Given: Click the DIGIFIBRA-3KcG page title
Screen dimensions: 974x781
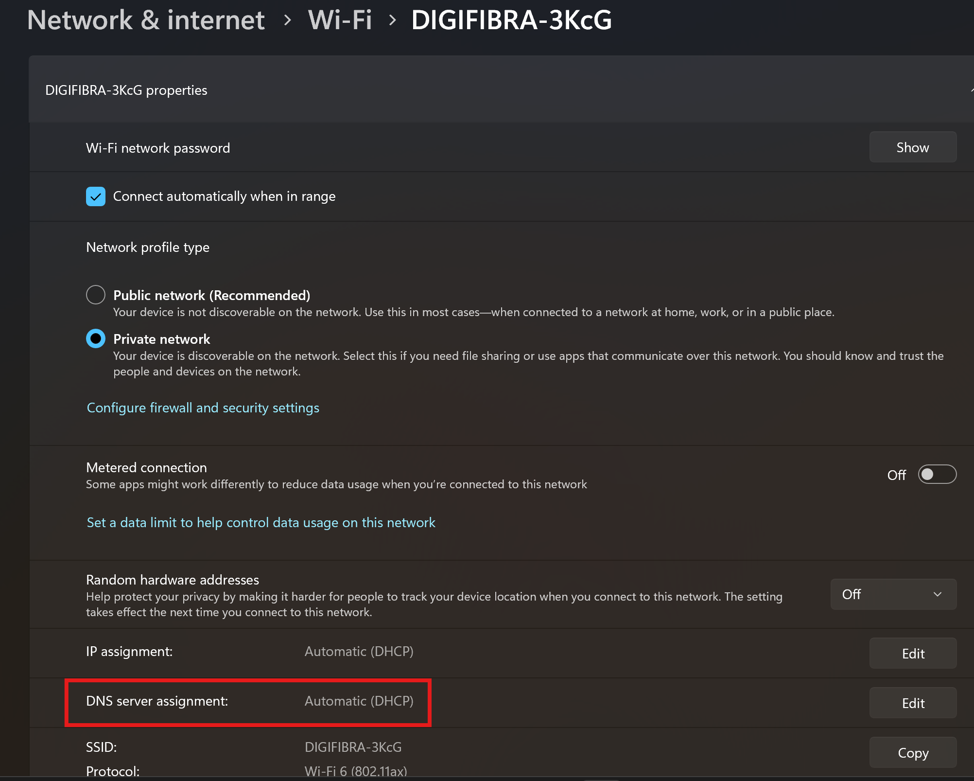Looking at the screenshot, I should [511, 20].
